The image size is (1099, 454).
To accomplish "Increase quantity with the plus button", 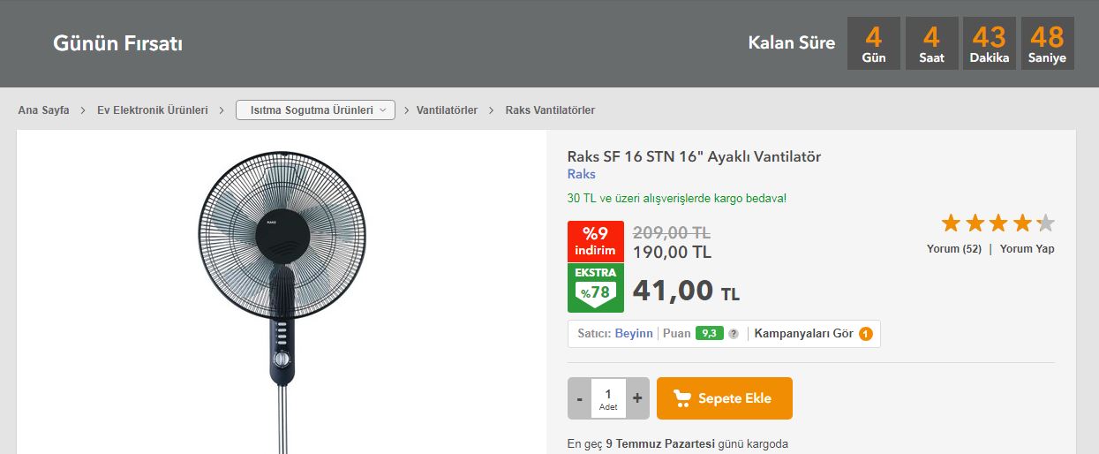I will pyautogui.click(x=637, y=398).
